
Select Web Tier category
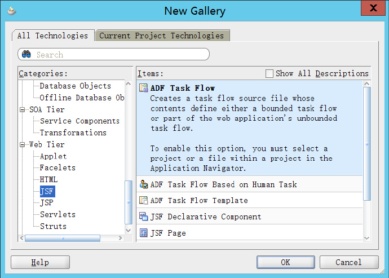[x=47, y=144]
